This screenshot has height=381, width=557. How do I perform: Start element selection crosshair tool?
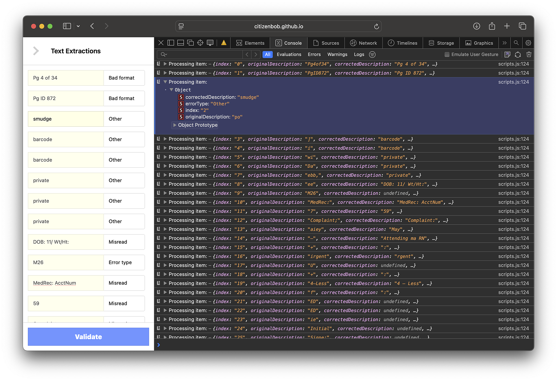pyautogui.click(x=200, y=43)
